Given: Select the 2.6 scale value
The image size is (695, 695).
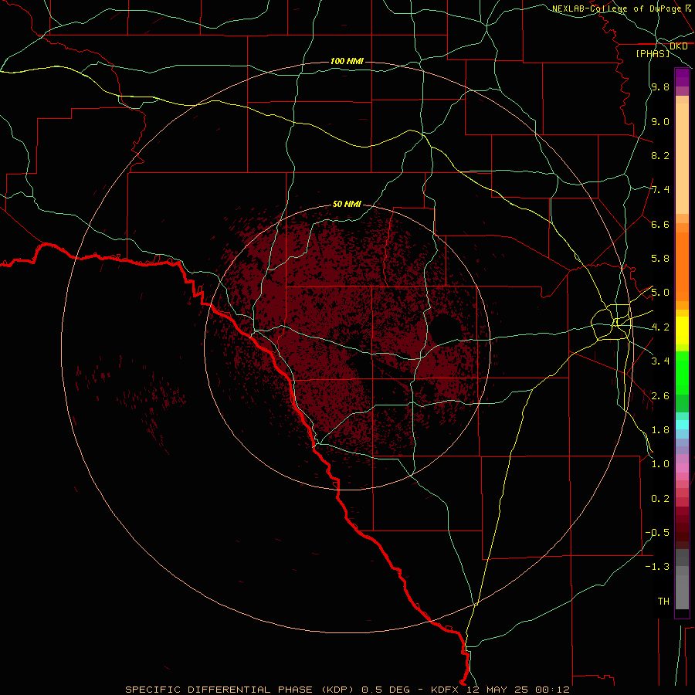Looking at the screenshot, I should point(660,396).
